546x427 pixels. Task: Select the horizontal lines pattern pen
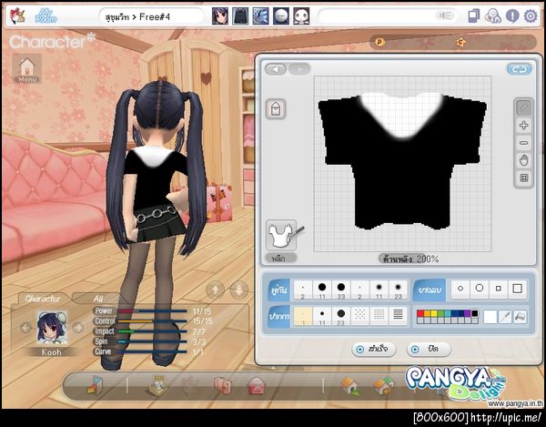[x=398, y=315]
